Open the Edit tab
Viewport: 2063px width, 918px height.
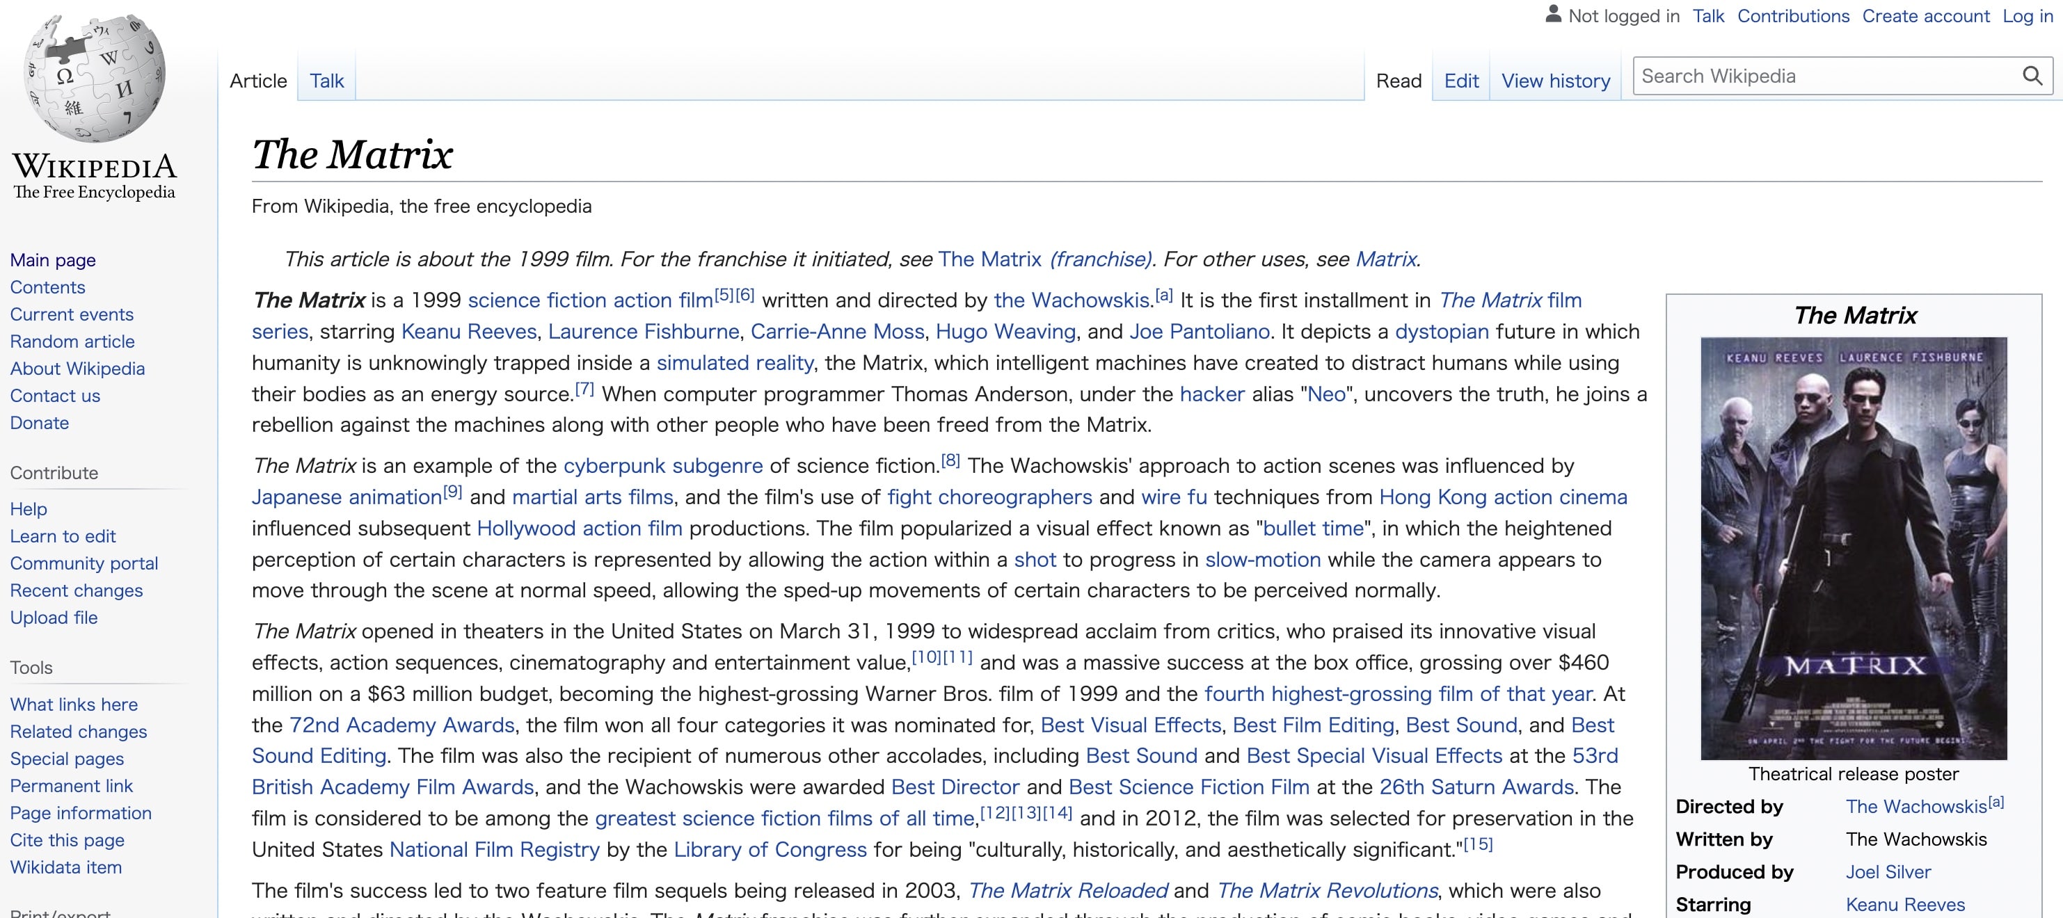1460,81
